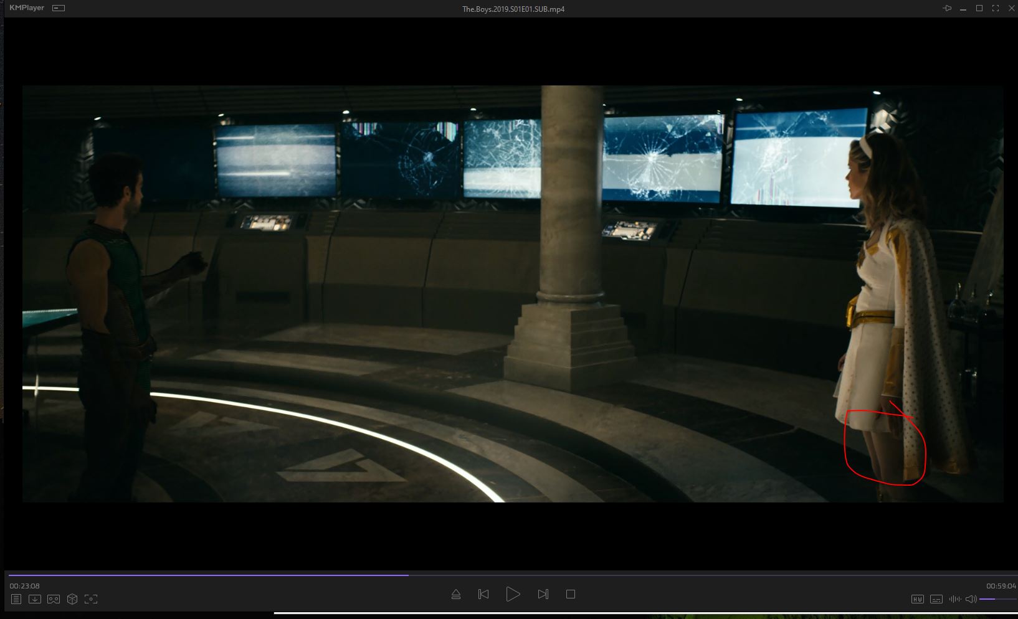Open the audio equalizer waveform icon
This screenshot has width=1018, height=619.
tap(954, 599)
